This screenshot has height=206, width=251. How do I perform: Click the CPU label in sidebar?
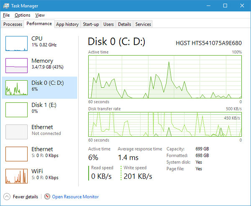coord(37,38)
